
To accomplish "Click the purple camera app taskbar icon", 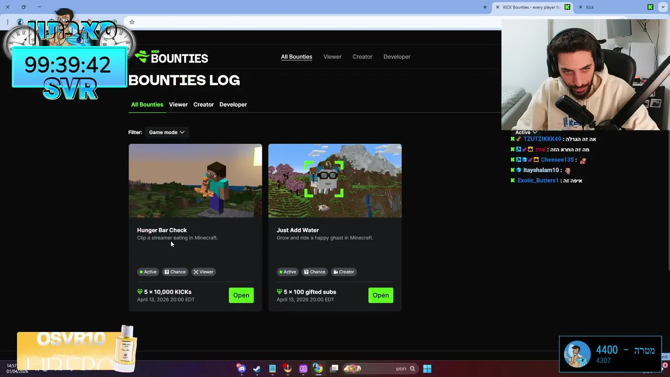I will [303, 369].
